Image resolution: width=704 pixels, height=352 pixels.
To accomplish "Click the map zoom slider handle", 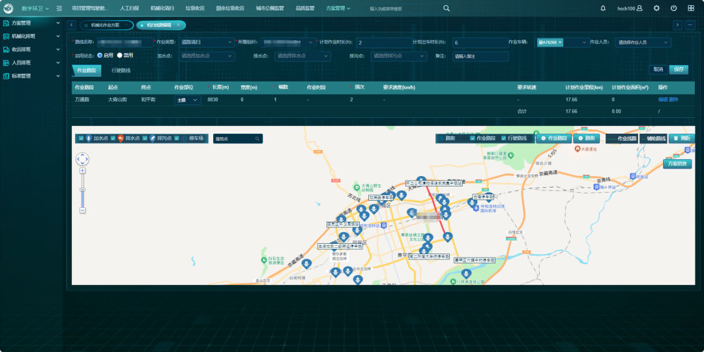I will pyautogui.click(x=83, y=190).
